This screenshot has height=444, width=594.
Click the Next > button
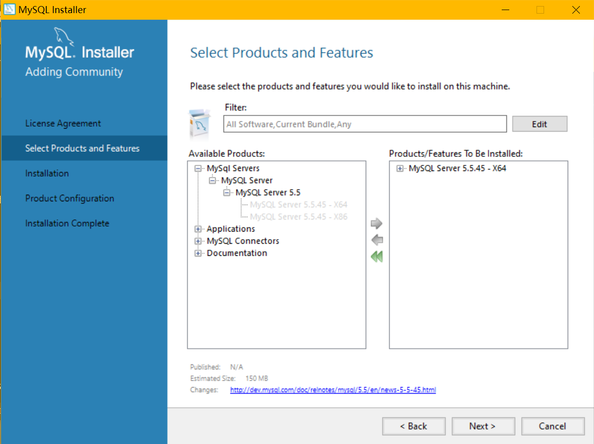pos(483,426)
